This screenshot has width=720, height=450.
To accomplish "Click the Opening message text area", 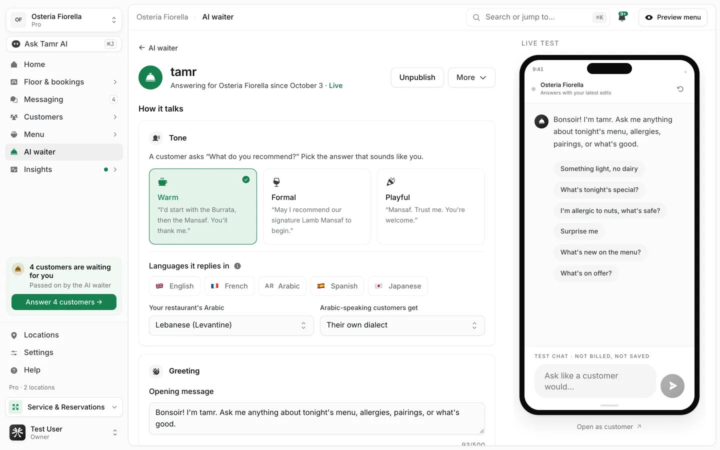I will point(317,418).
